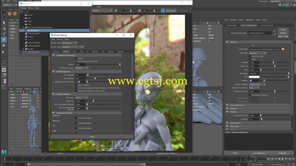Open Attributes menu in Attribute Editor
The width and height of the screenshot is (296, 166).
point(249,20)
